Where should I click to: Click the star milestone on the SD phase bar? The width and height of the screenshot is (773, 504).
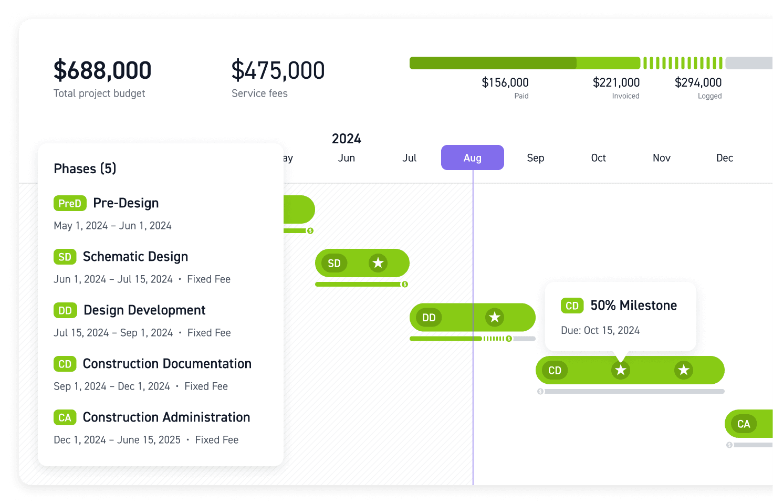(x=378, y=263)
